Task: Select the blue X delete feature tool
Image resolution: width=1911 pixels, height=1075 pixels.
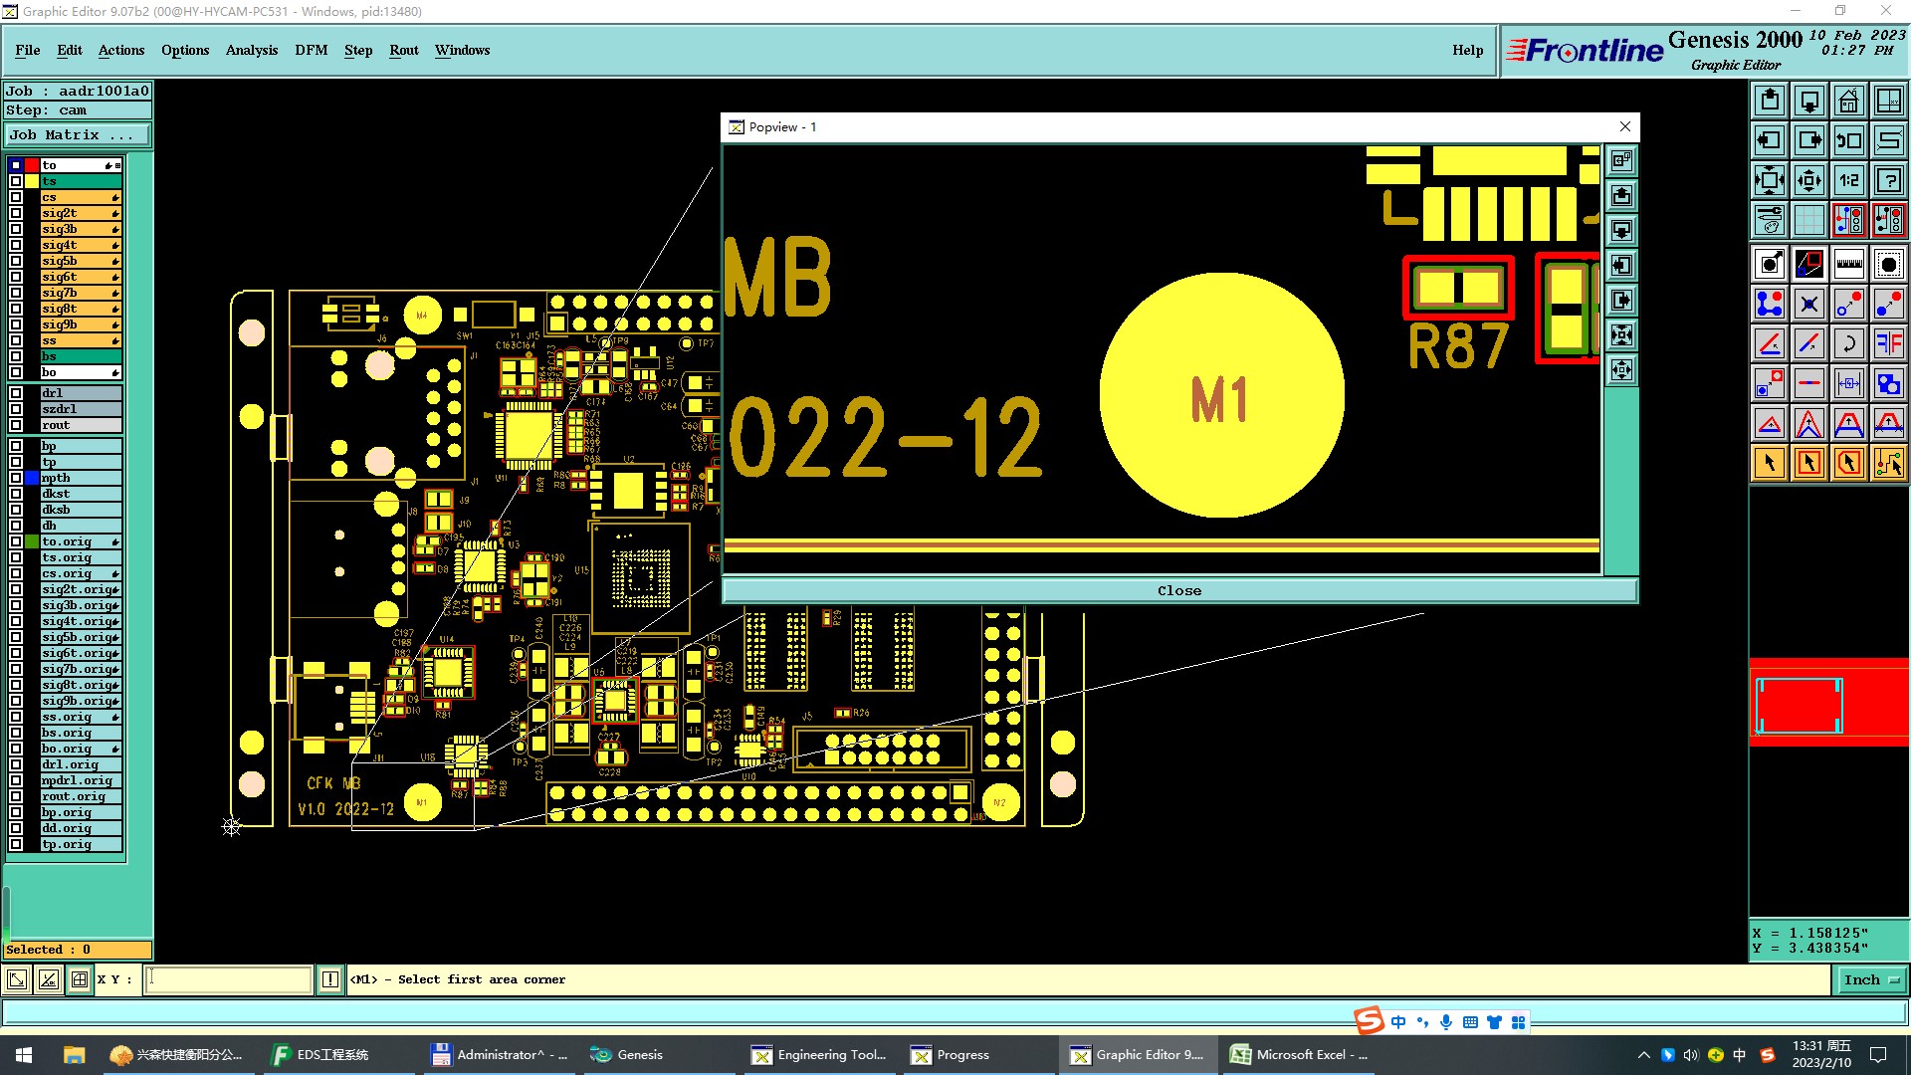Action: 1809,304
